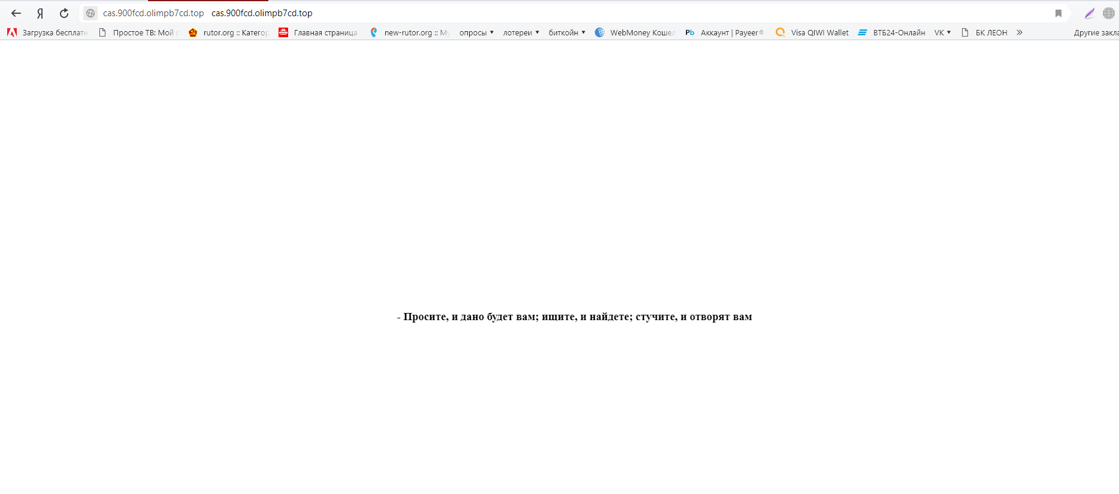Screen dimensions: 1119x494
Task: Open the Другие закладки folder
Action: (1096, 32)
